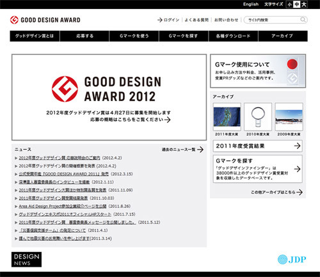Open the グッドデザイン賞とは menu
The image size is (320, 277).
click(35, 36)
